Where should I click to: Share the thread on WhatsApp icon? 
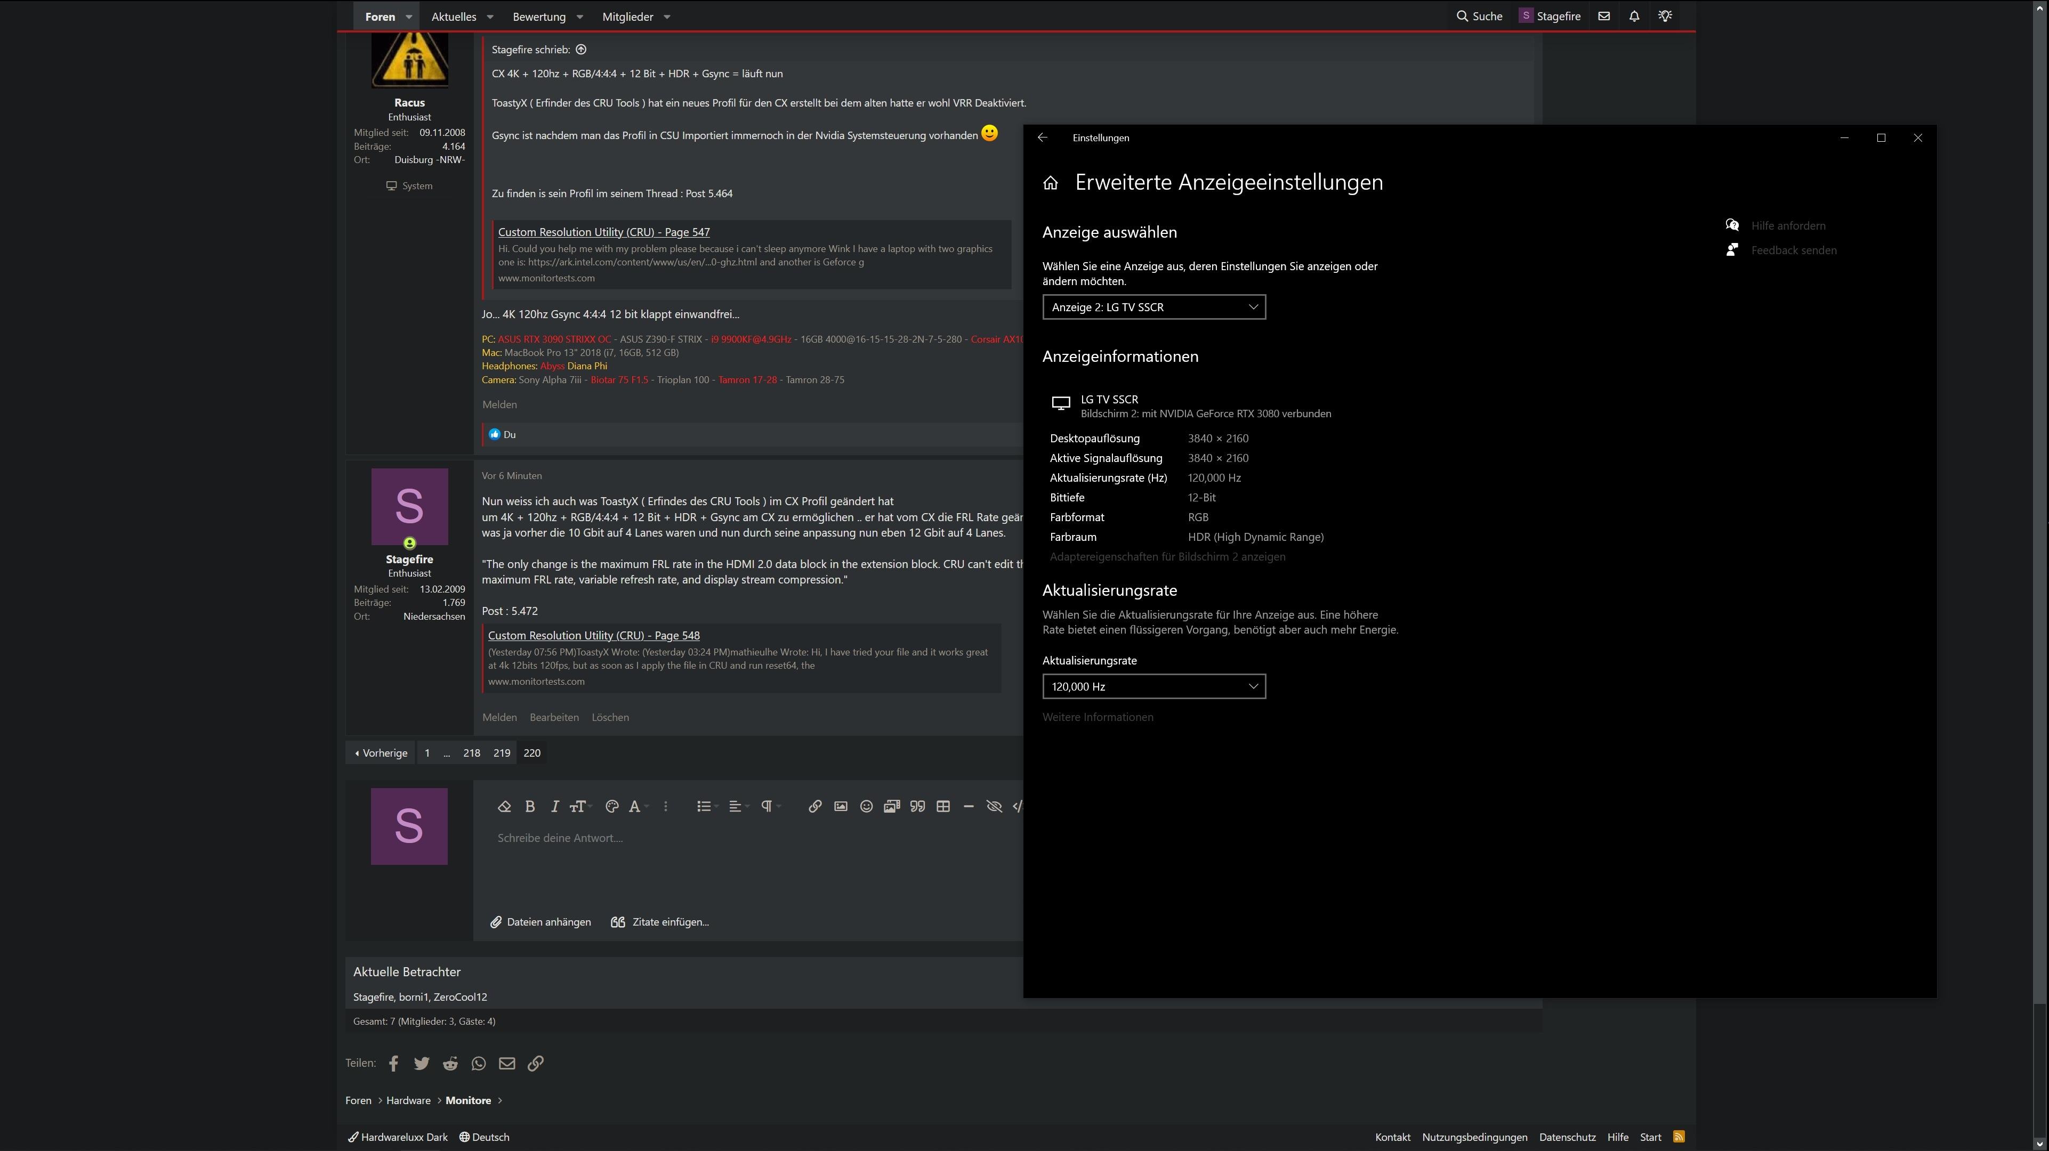tap(478, 1064)
